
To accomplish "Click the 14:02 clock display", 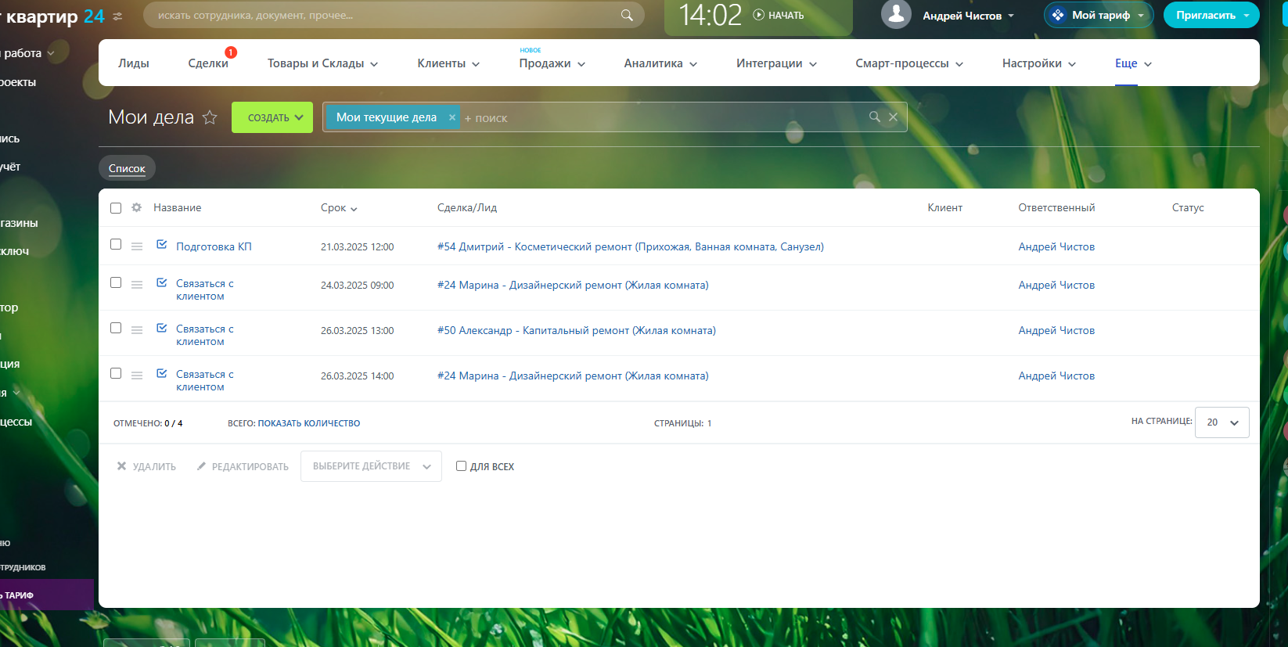I will 710,15.
